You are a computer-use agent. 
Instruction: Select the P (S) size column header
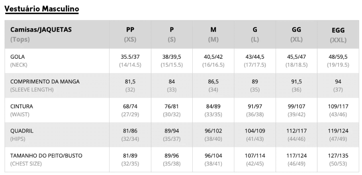pos(172,35)
